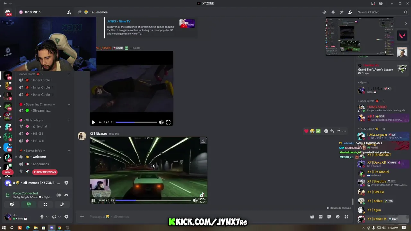411x231 pixels.
Task: Toggle noise suppression waveform icon
Action: [58, 195]
